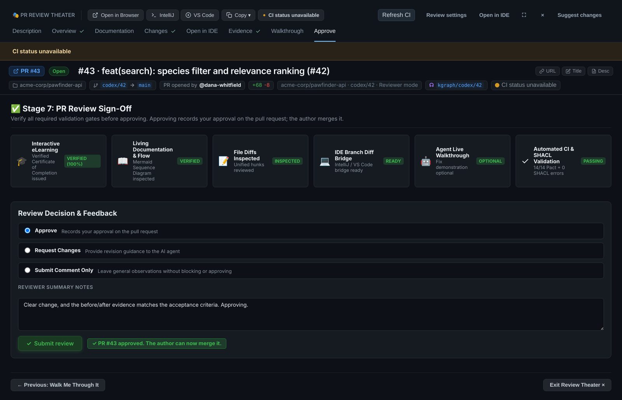Launch IntelliJ from the toolbar

pos(162,15)
